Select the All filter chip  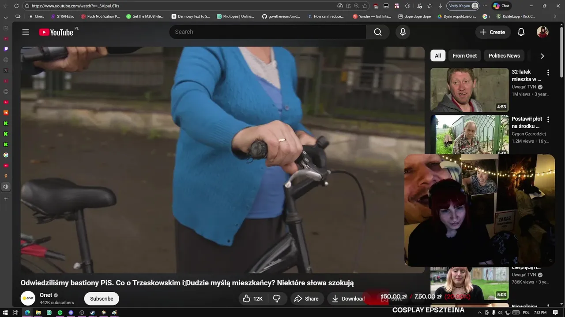(x=438, y=56)
